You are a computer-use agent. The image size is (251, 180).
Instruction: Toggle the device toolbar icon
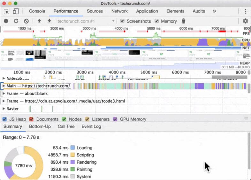pos(16,11)
